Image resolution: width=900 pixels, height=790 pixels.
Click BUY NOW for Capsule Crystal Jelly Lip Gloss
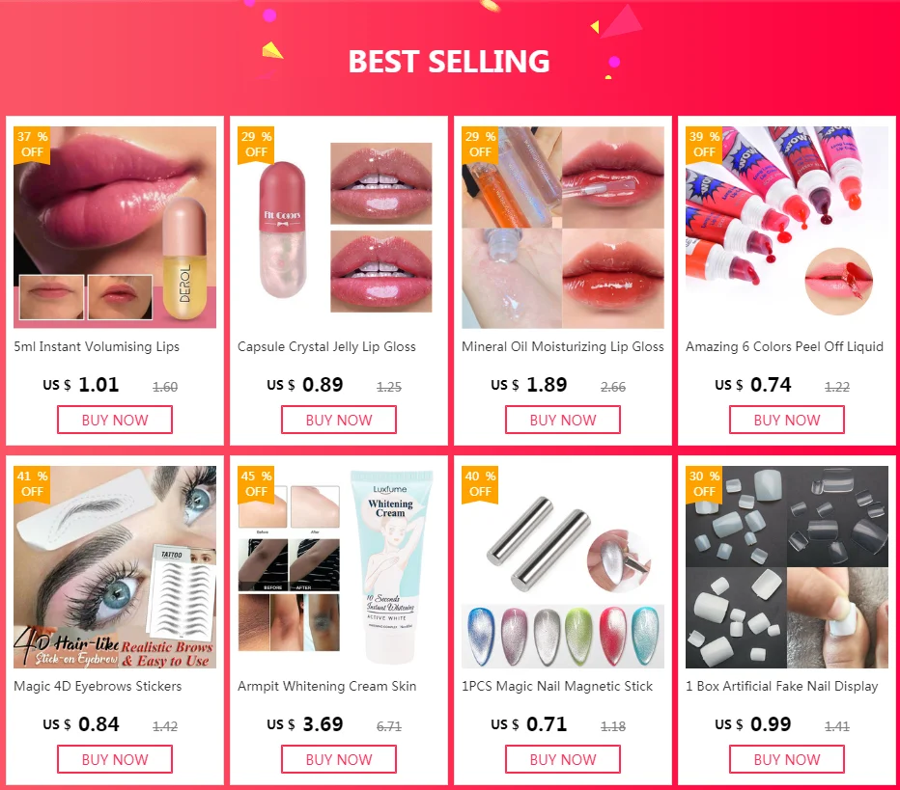pos(339,420)
